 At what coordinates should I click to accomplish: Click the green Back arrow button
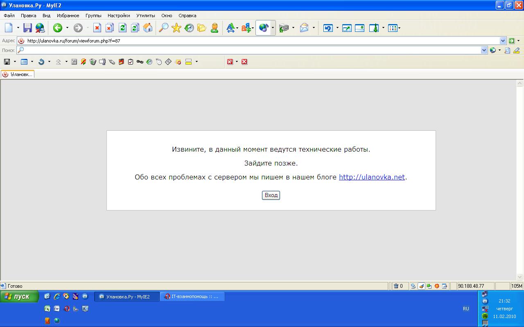coord(57,28)
